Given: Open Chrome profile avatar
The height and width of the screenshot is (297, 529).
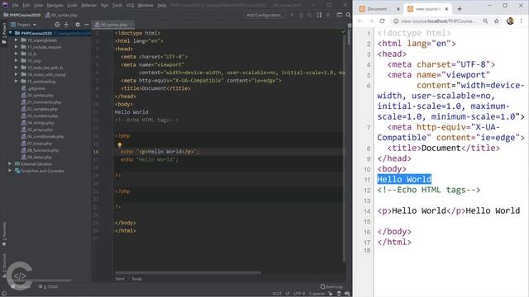Looking at the screenshot, I should [x=510, y=21].
